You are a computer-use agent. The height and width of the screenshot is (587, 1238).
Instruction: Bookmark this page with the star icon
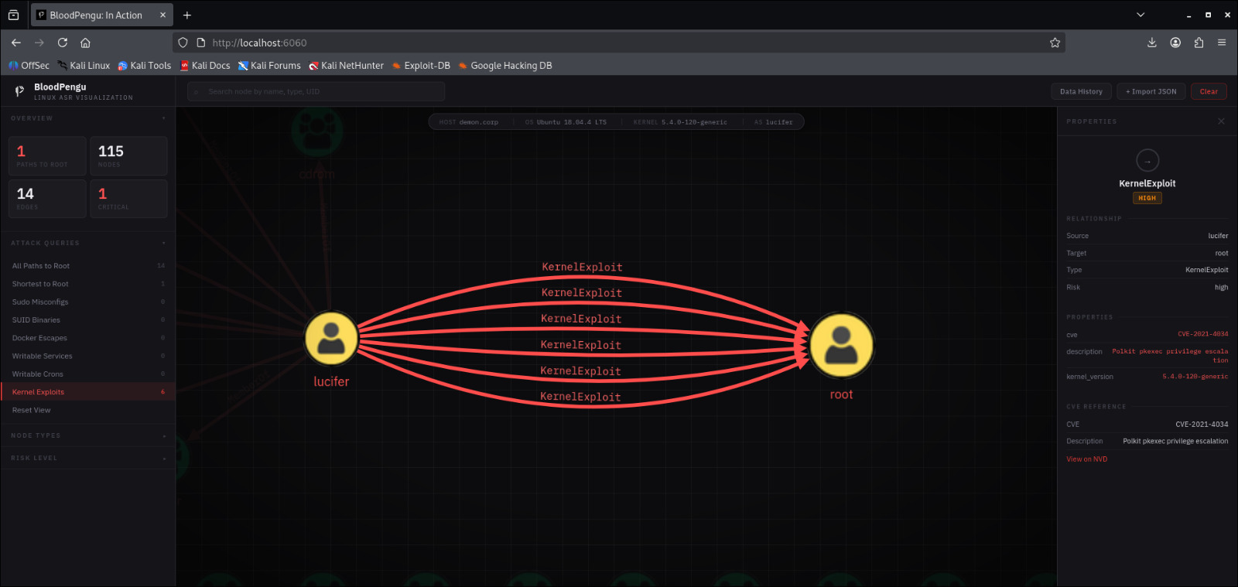click(x=1055, y=43)
